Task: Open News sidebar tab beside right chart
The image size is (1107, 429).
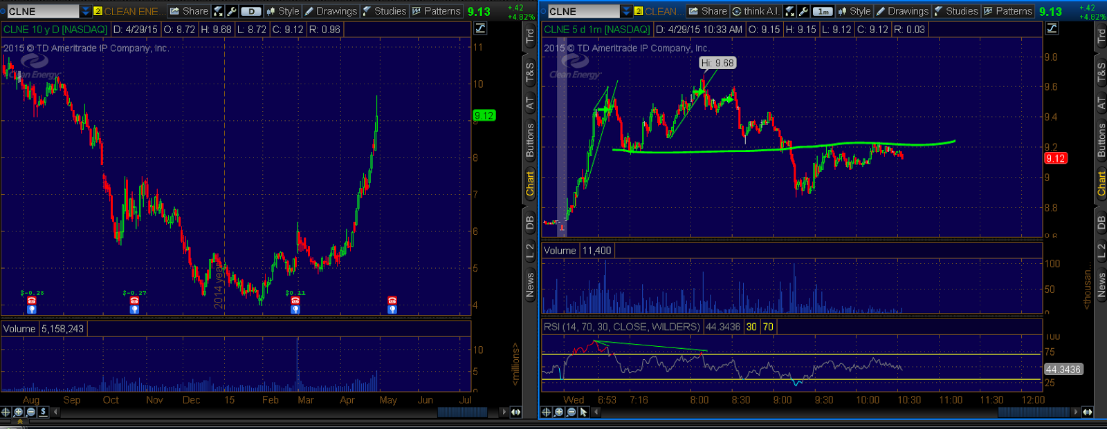Action: [1101, 284]
